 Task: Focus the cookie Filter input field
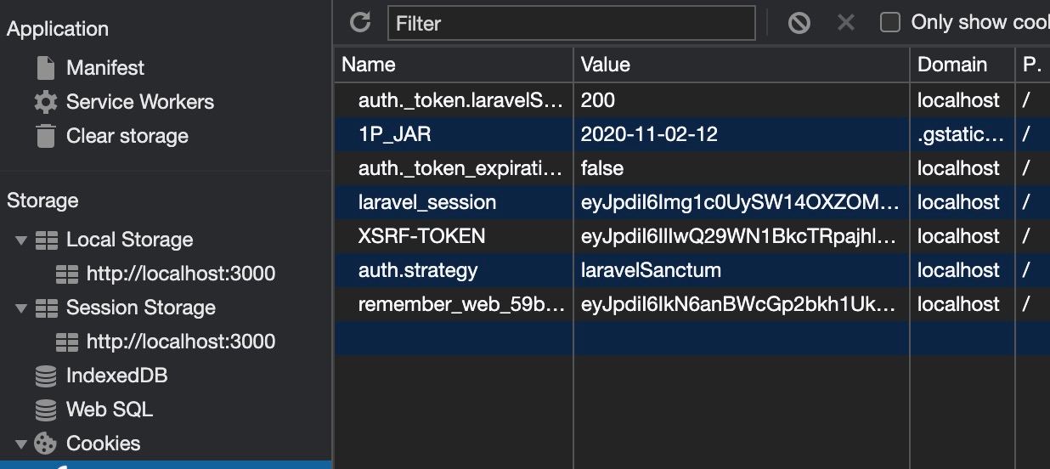click(572, 23)
